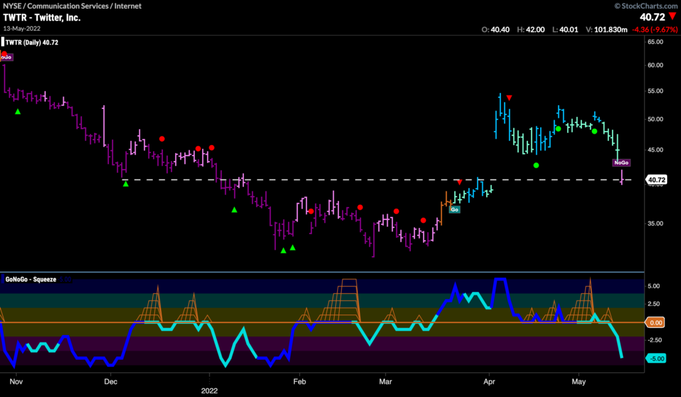
Task: Click the 13-May-2022 date text
Action: point(22,29)
